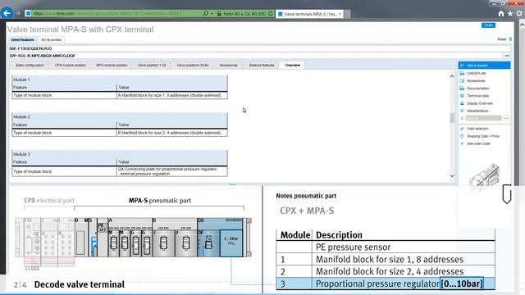Viewport: 525px width, 295px height.
Task: Click the Accessories icon in right sidebar
Action: click(x=462, y=80)
